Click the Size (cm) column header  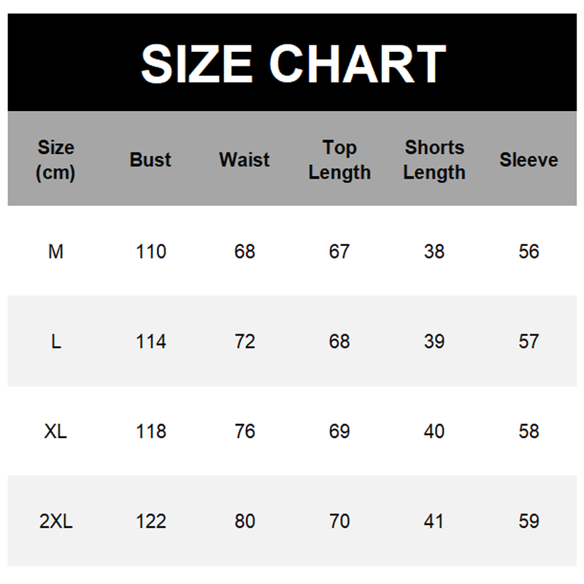click(x=56, y=159)
